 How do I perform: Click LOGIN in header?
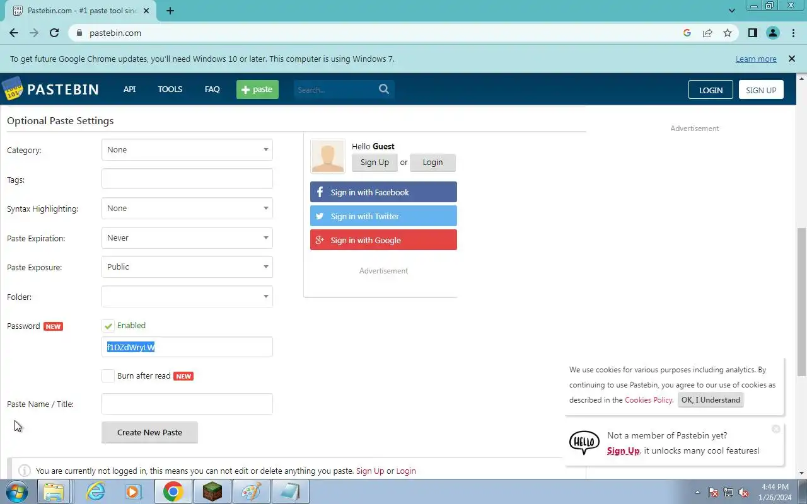coord(711,89)
